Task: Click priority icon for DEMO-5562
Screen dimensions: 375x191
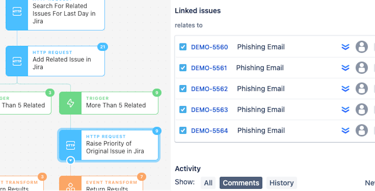Action: pos(345,89)
